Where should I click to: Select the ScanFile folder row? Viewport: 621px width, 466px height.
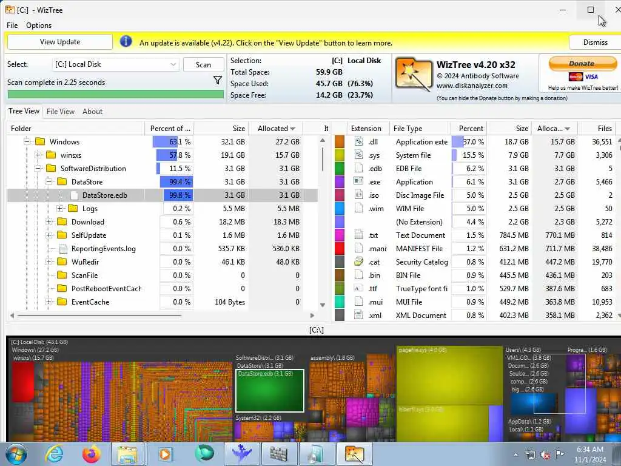coord(163,275)
